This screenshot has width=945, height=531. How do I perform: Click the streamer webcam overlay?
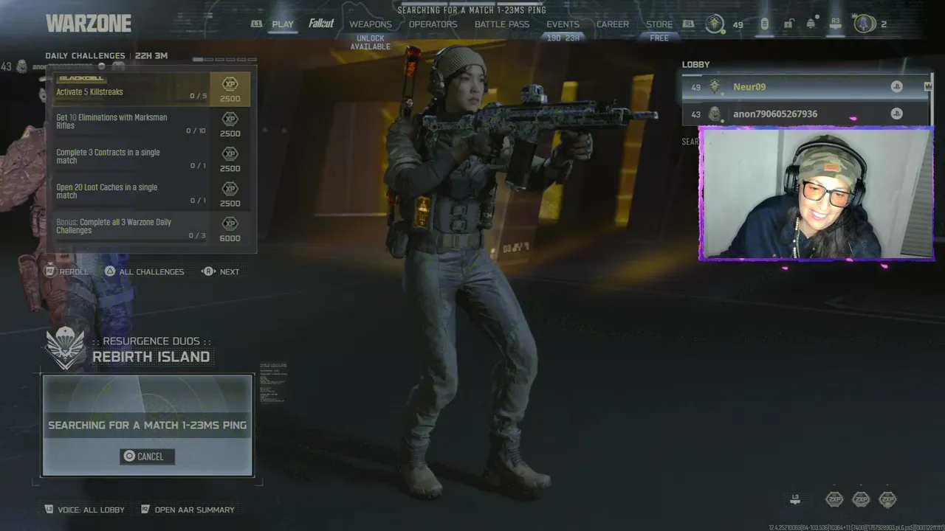(x=817, y=193)
